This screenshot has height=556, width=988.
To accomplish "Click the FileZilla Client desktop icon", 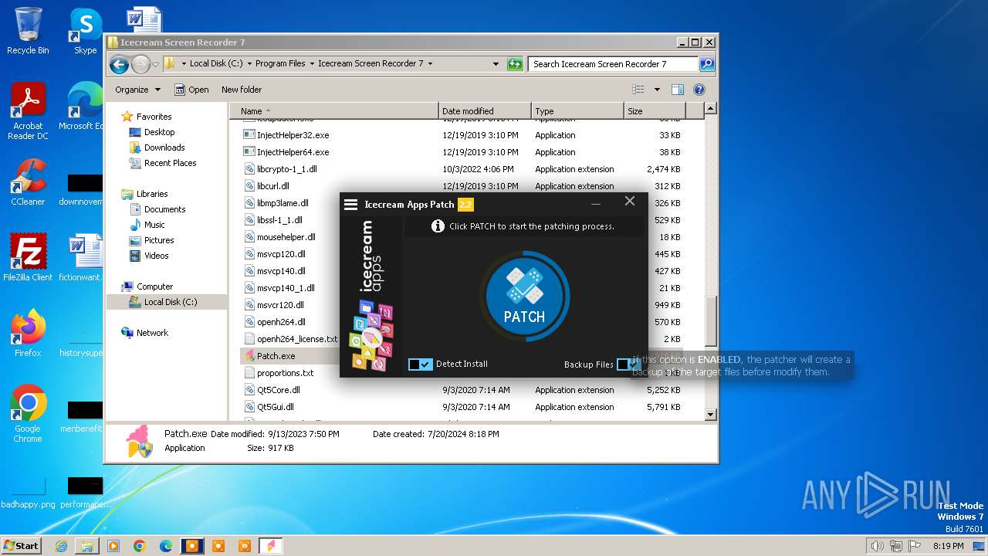I will (x=28, y=258).
